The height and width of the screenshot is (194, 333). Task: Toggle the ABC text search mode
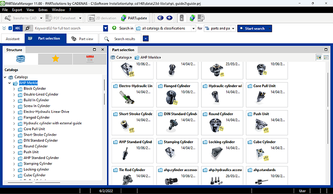[17, 28]
